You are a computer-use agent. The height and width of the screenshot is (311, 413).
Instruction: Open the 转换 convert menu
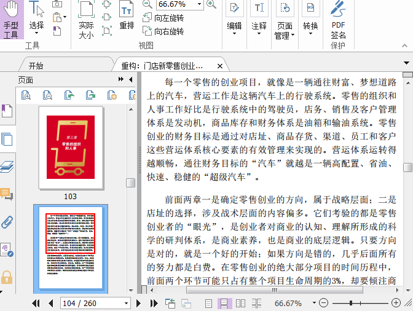pyautogui.click(x=310, y=18)
